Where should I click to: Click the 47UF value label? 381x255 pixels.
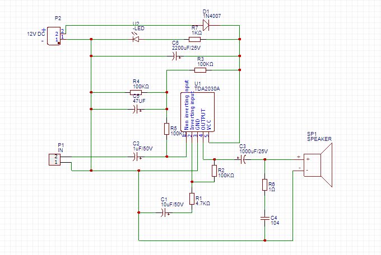click(139, 101)
